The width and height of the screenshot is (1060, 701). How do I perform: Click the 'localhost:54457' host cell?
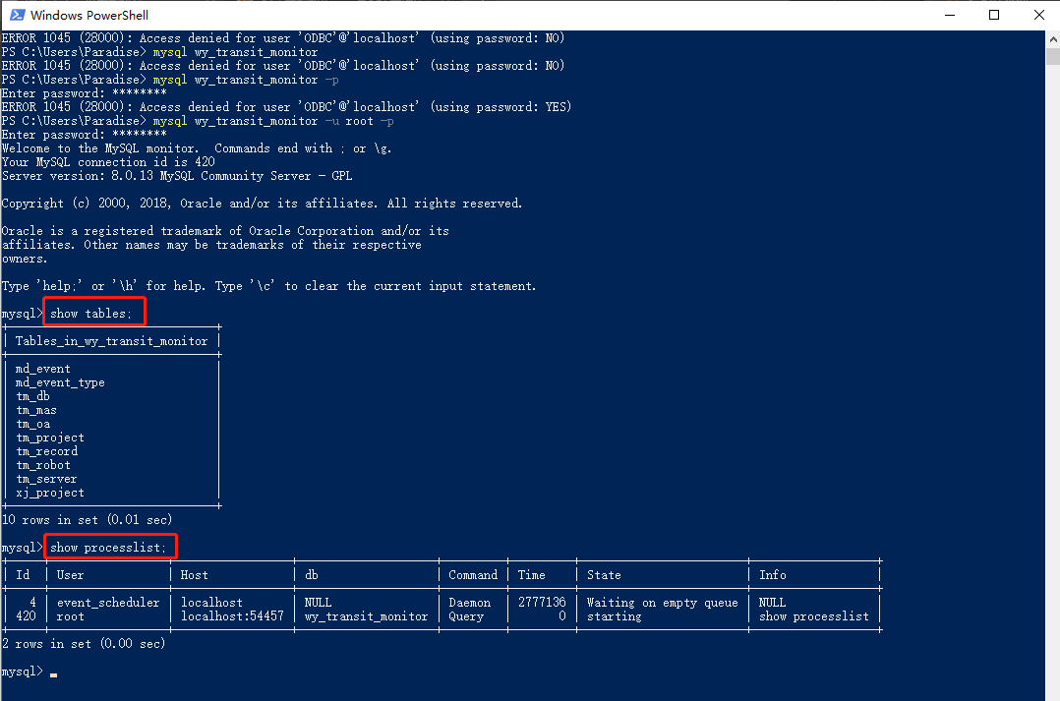coord(232,616)
